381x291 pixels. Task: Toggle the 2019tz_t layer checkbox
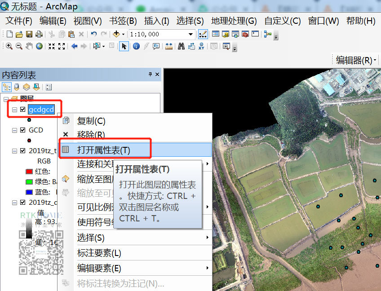(23, 151)
